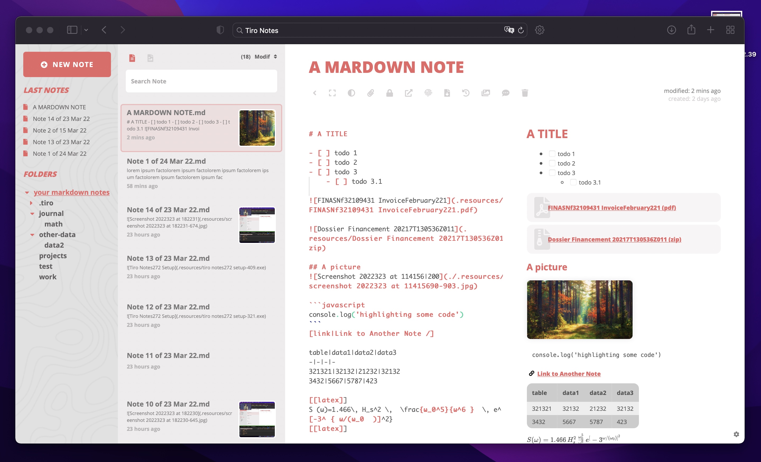Enter fullscreen view for the note
761x462 pixels.
332,93
